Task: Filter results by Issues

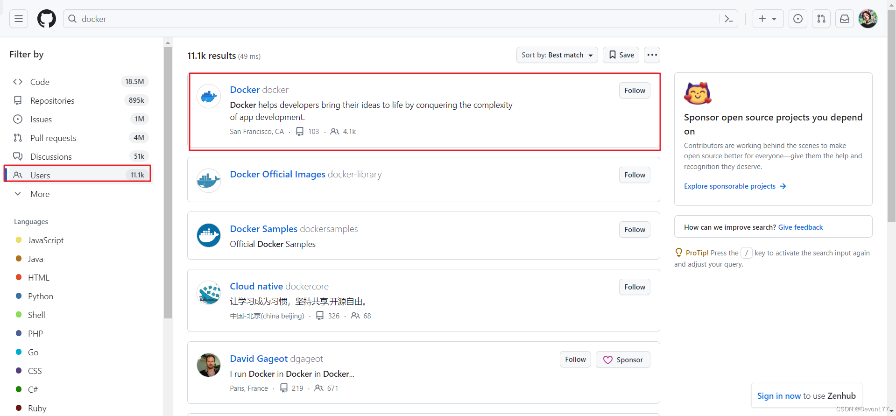Action: point(80,119)
